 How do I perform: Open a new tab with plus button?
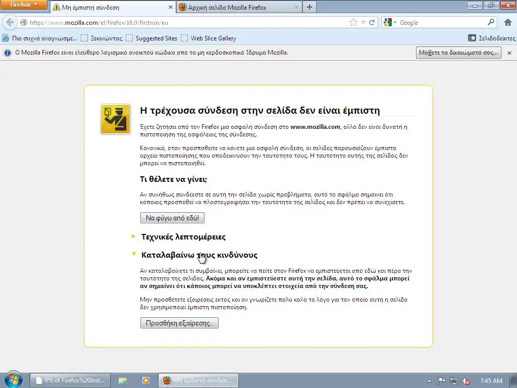point(309,7)
